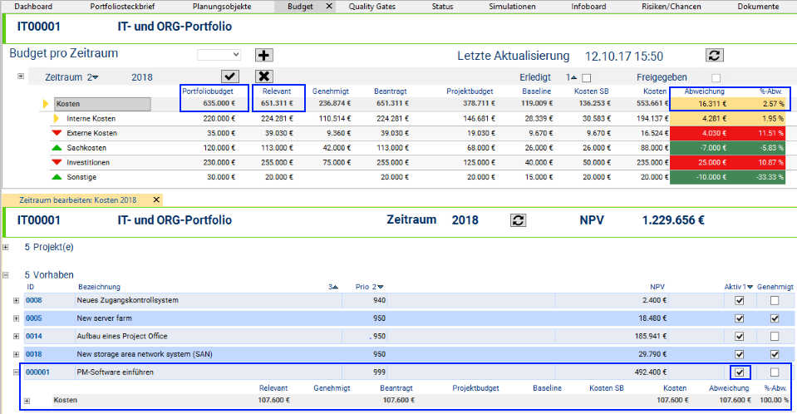Uncheck Aktiv for PM-Software einführen
The image size is (797, 414).
click(x=739, y=372)
